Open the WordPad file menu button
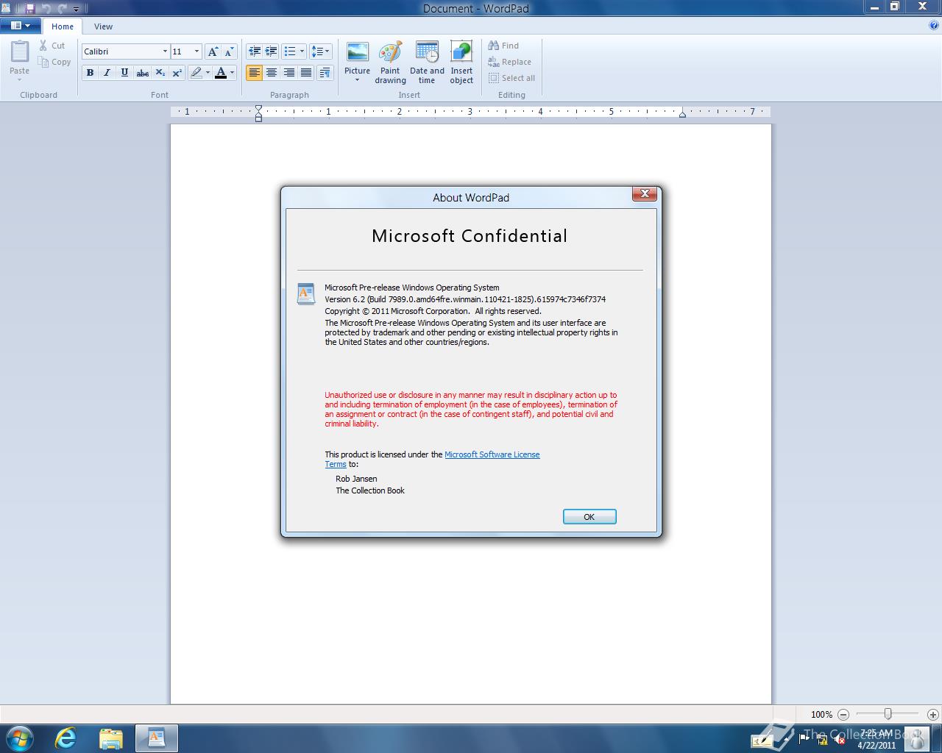942x753 pixels. tap(21, 26)
